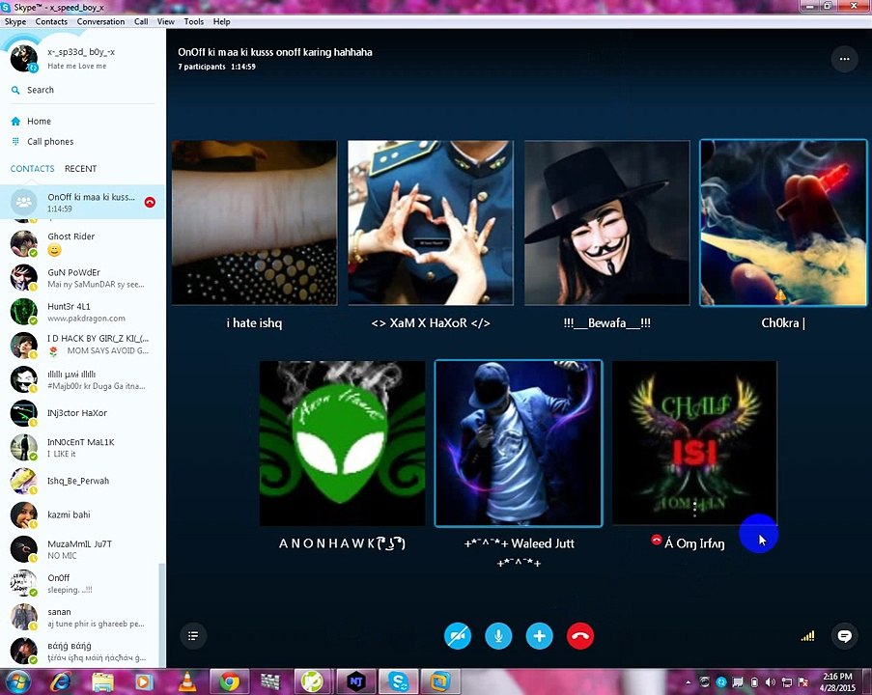Screen dimensions: 872x695
Task: Check call quality signal bars icon
Action: click(x=807, y=636)
